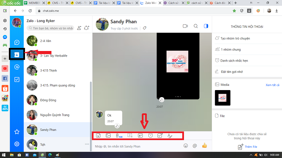Open a new browser tab
The image size is (282, 158).
(x=235, y=3)
